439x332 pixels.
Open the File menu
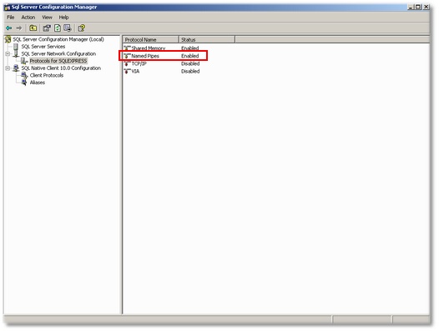[11, 18]
